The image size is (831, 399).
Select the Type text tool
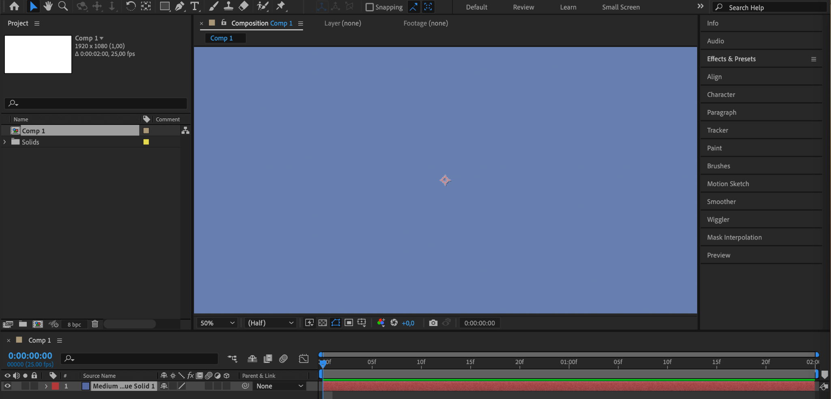click(x=195, y=6)
